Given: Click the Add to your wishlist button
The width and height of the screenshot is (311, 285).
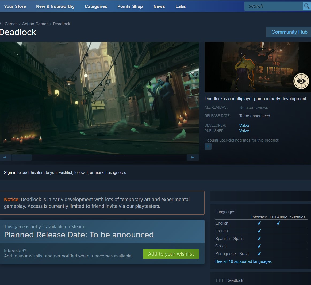Looking at the screenshot, I should click(171, 254).
